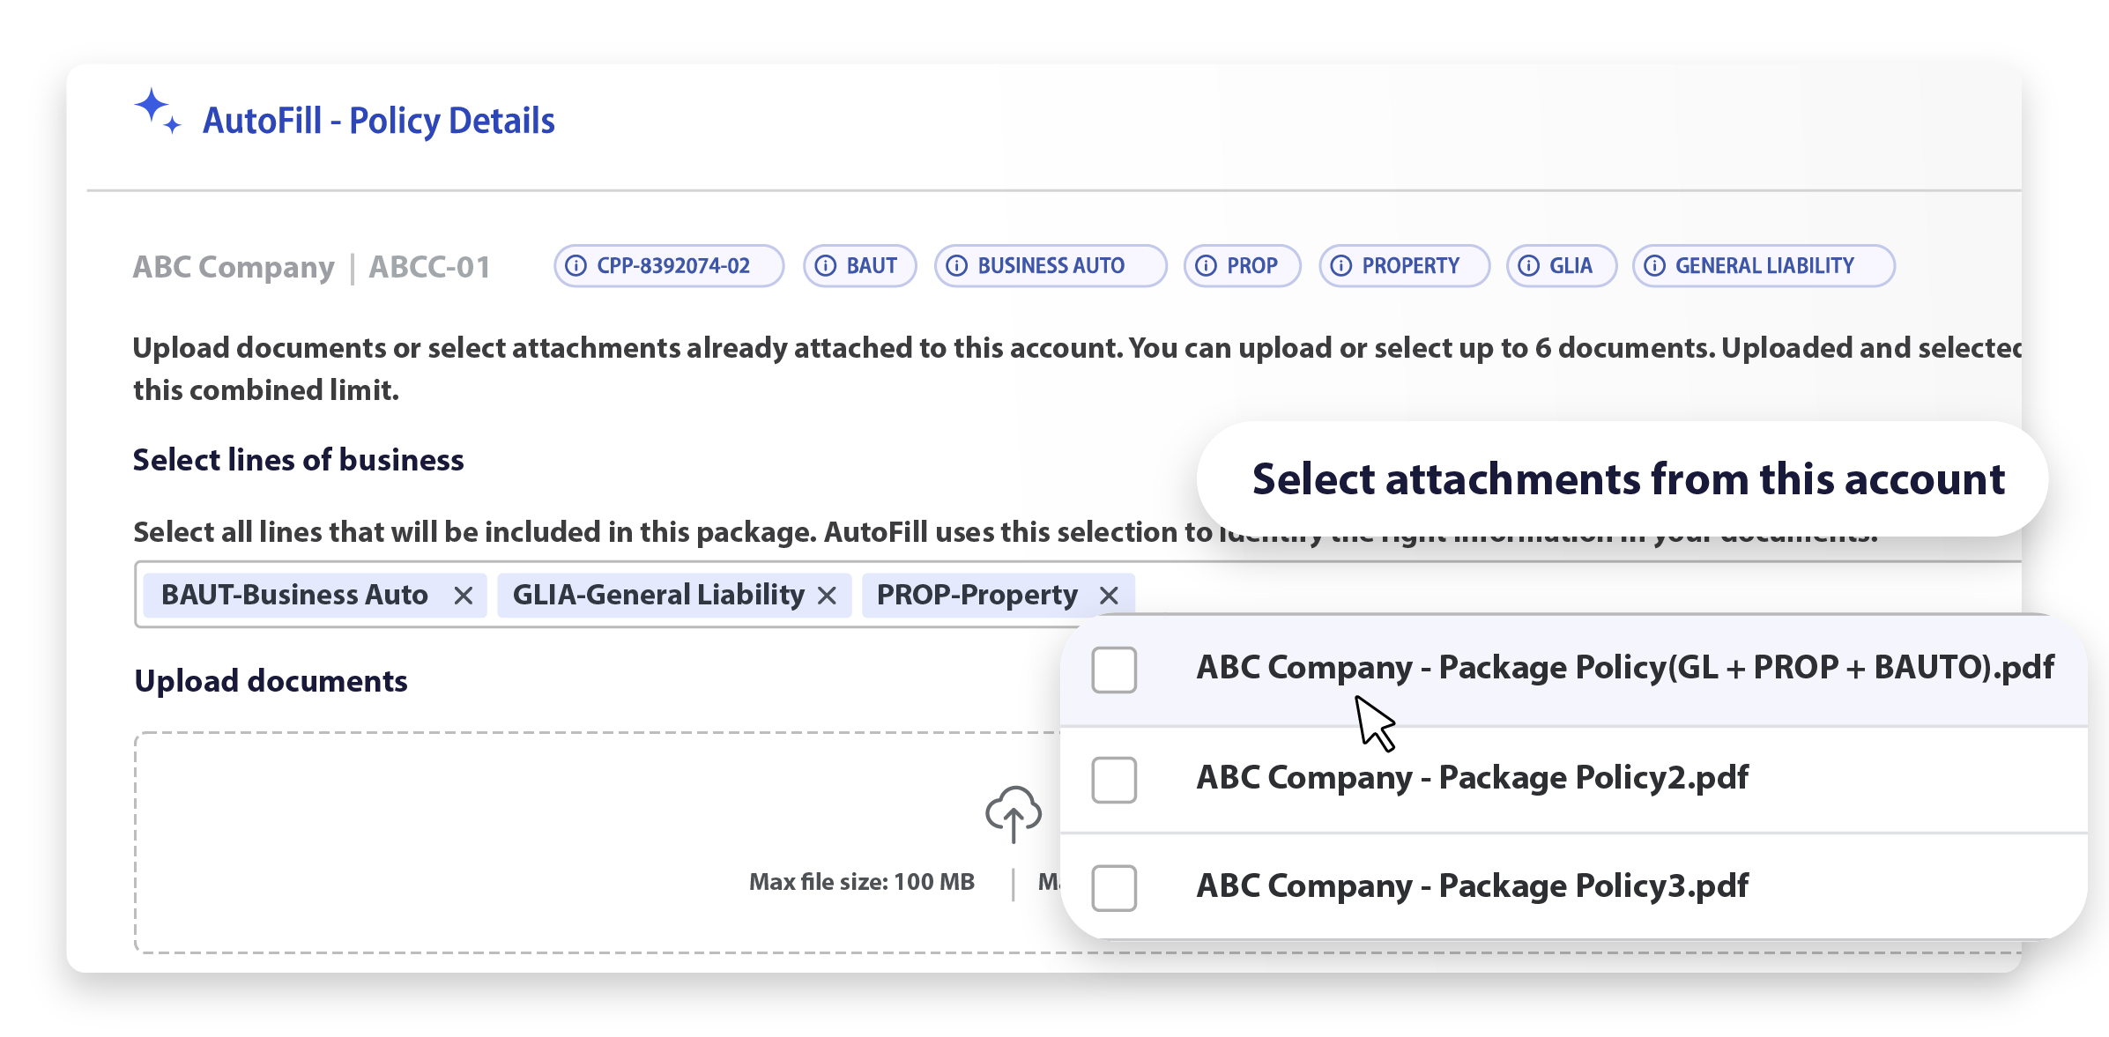This screenshot has width=2109, height=1037.
Task: Click info icon on BAUT chip
Action: [826, 266]
